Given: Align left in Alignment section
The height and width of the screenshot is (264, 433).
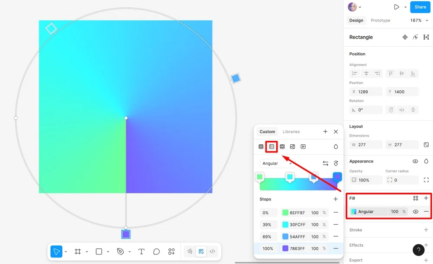Looking at the screenshot, I should click(355, 73).
